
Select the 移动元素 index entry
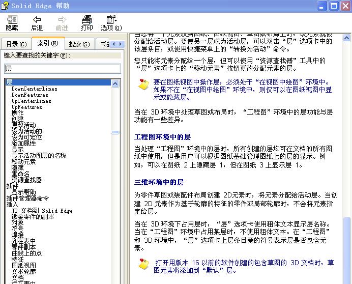(x=23, y=161)
